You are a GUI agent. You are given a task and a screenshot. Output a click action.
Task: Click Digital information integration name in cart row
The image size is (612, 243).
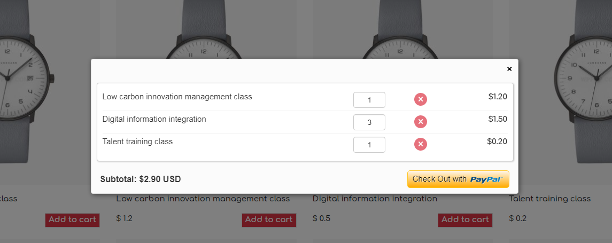154,119
